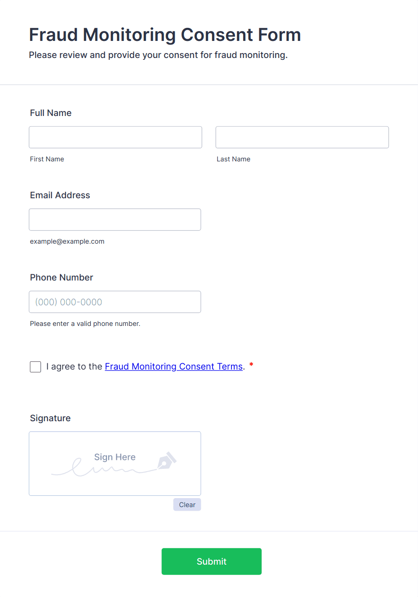Viewport: 418px width, 597px height.
Task: Click the Last Name input field
Action: pyautogui.click(x=302, y=137)
